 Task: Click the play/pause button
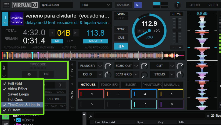(x=121, y=46)
